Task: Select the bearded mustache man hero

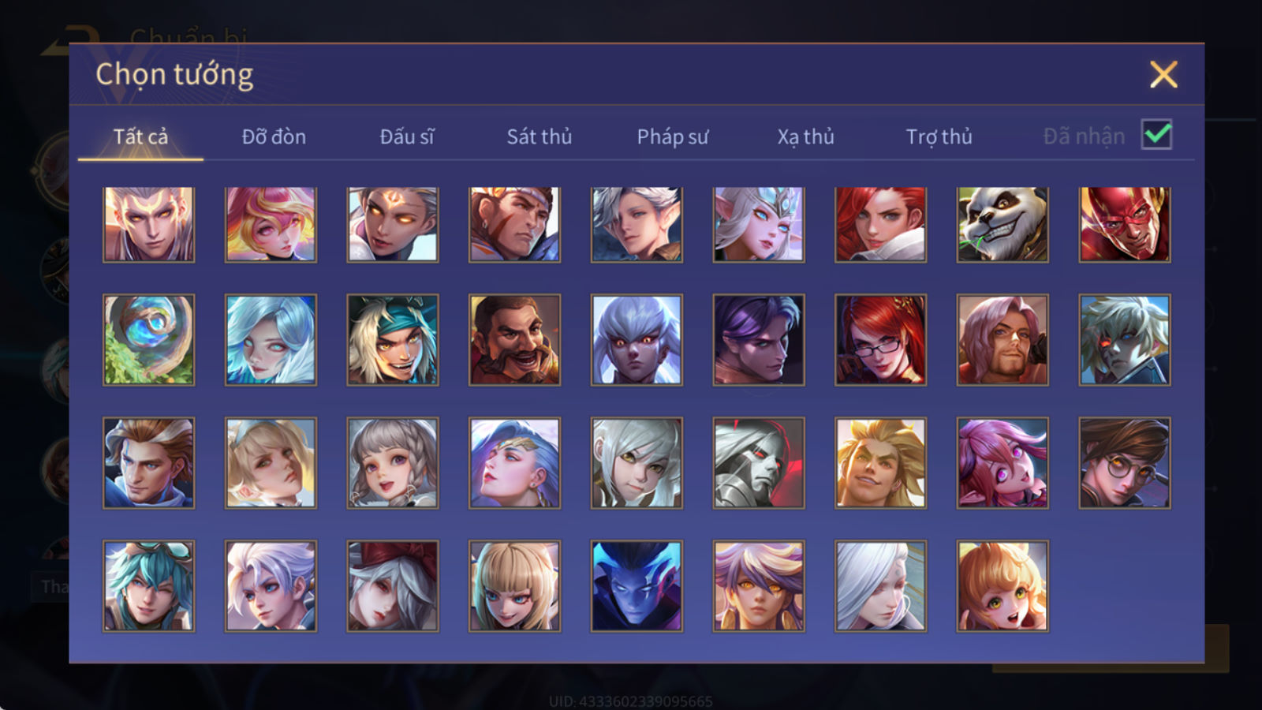Action: (514, 340)
